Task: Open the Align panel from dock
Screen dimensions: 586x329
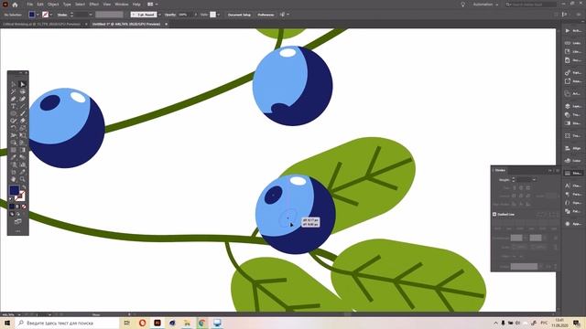Action: pyautogui.click(x=572, y=148)
